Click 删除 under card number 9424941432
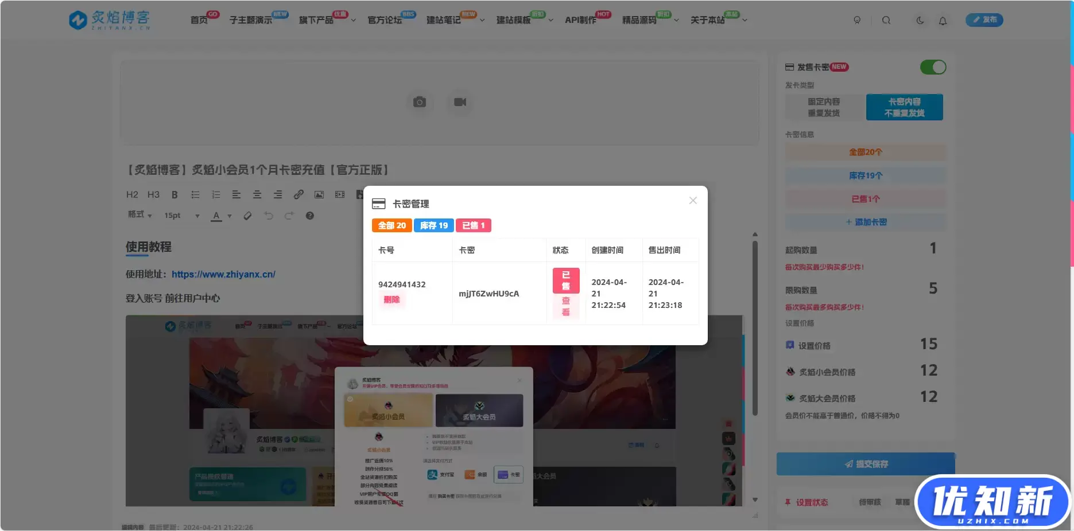Screen dimensions: 1074x531 click(391, 299)
